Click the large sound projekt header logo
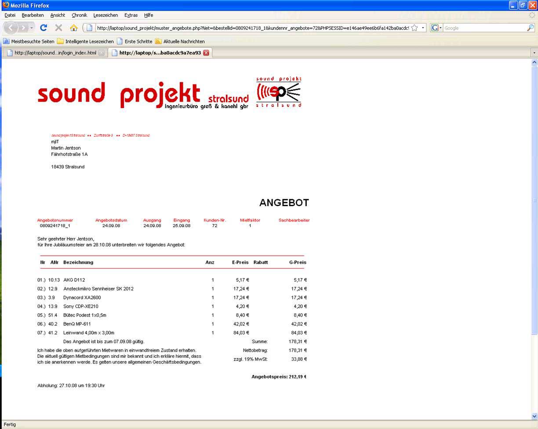538x429 pixels. 143,95
